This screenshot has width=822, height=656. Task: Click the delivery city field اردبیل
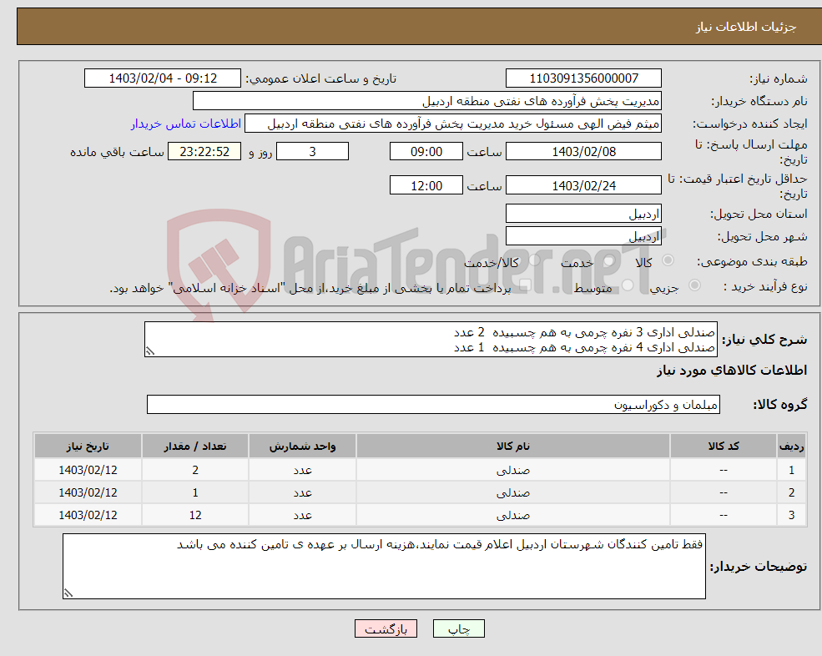(x=583, y=236)
